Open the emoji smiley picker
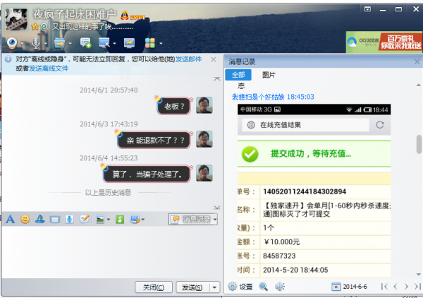423x298 pixels. [x=25, y=219]
